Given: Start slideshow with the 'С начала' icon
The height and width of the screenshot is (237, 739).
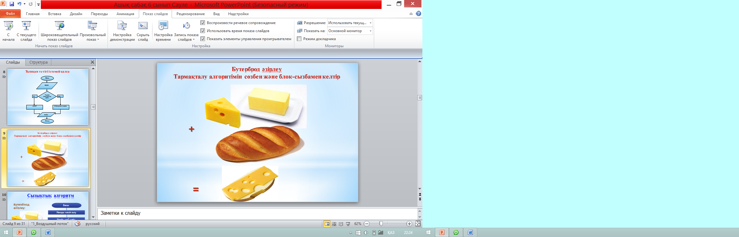Looking at the screenshot, I should 8,26.
